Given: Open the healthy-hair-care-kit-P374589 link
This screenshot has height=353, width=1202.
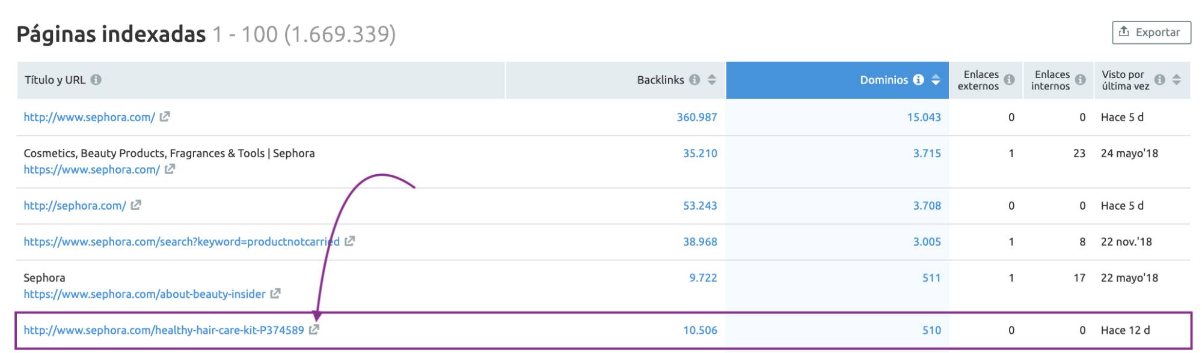Looking at the screenshot, I should click(164, 330).
